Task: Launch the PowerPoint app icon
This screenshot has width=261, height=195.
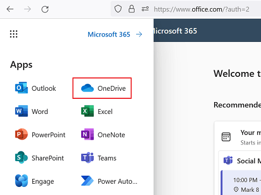Action: pos(22,134)
